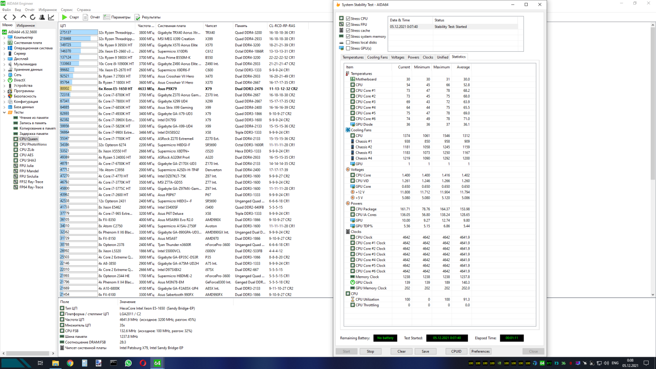Expand the Компьютер tree node
Viewport: 656px width, 369px height.
5,37
